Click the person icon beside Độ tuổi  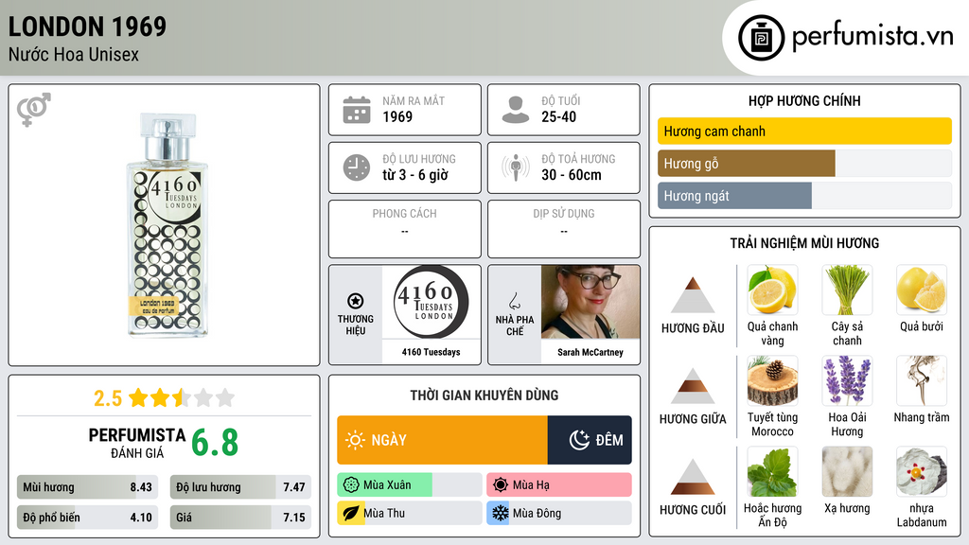pyautogui.click(x=516, y=110)
